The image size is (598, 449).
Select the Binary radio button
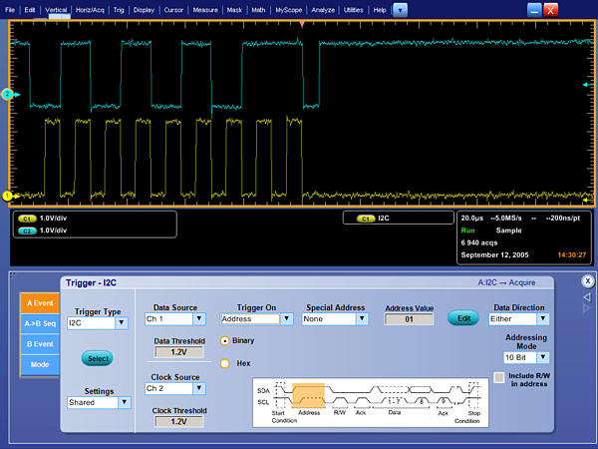click(225, 340)
